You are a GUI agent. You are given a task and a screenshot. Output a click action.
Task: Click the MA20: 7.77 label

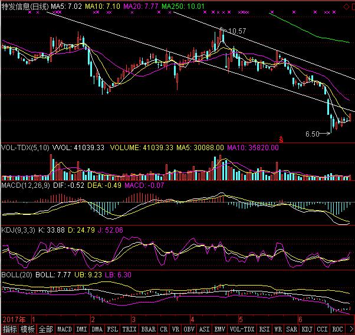coord(140,6)
